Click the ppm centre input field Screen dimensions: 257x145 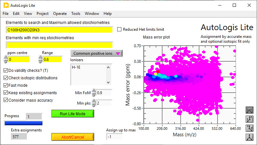[x=19, y=59]
